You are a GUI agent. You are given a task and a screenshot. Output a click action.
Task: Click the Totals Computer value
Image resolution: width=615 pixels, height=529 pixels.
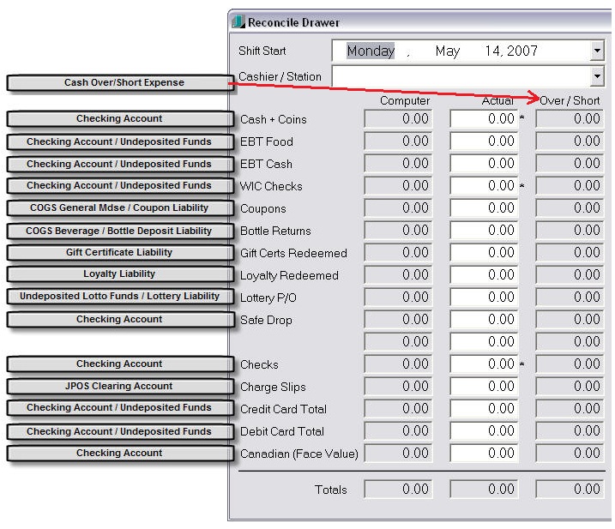point(398,489)
